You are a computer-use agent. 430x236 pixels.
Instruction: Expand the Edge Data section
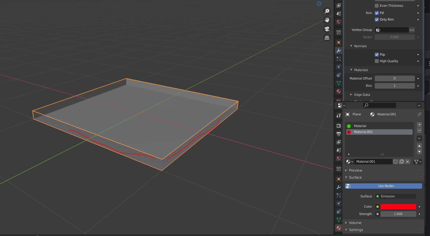click(x=362, y=95)
